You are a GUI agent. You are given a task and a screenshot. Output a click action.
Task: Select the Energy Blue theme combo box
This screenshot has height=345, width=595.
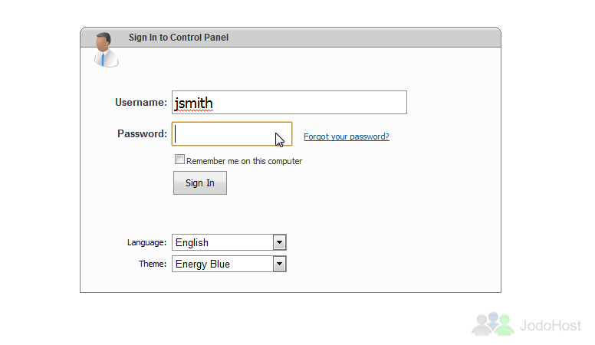(x=228, y=264)
